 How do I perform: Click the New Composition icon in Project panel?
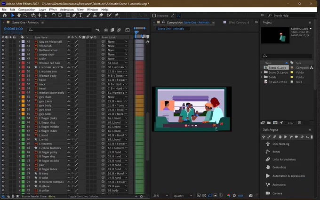click(275, 123)
